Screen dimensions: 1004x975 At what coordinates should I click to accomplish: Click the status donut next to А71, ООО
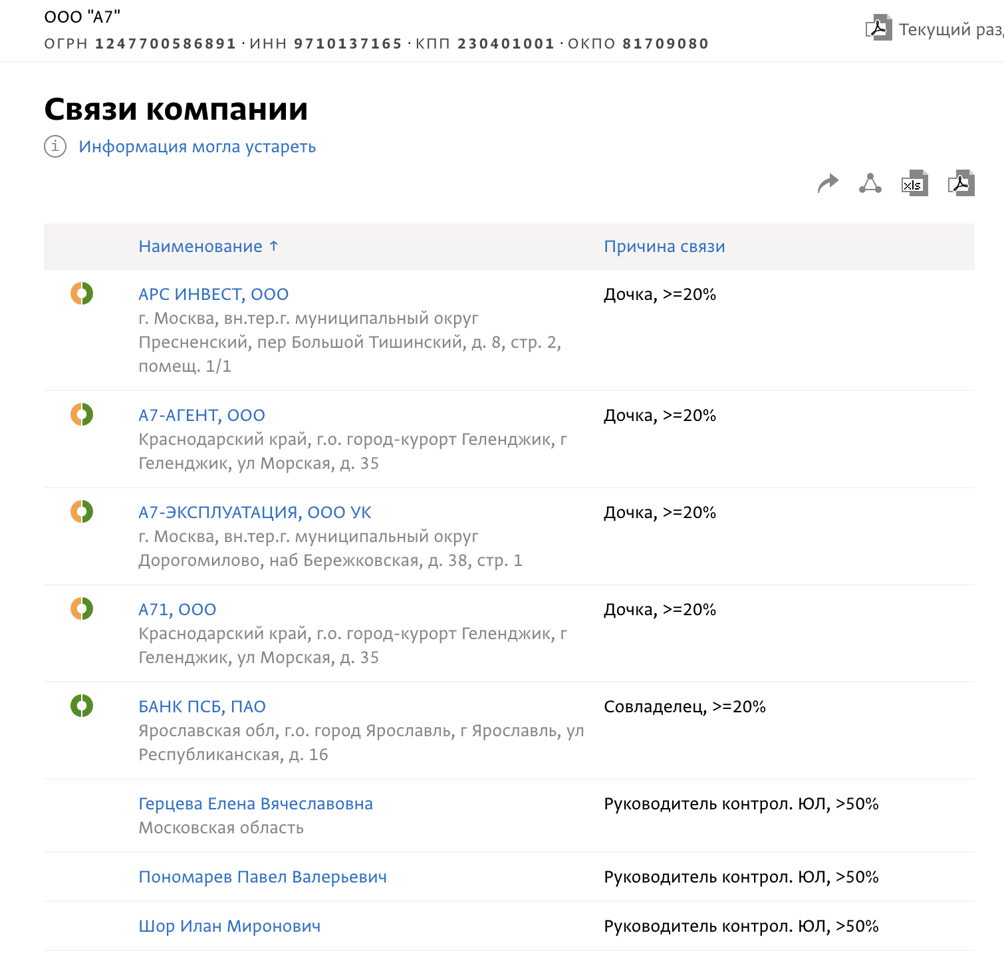[x=81, y=609]
